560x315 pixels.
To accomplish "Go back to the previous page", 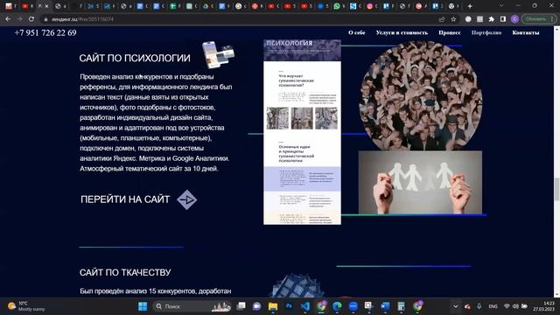I will coord(8,19).
